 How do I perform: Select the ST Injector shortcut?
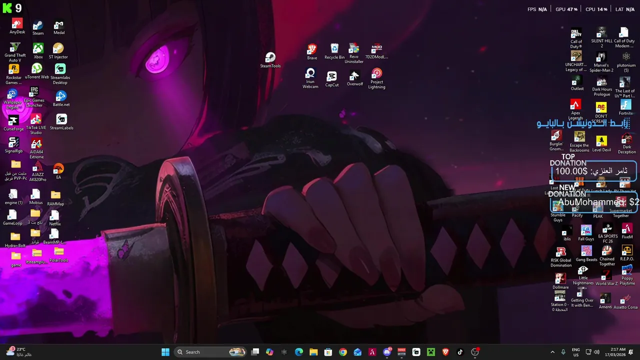58,51
